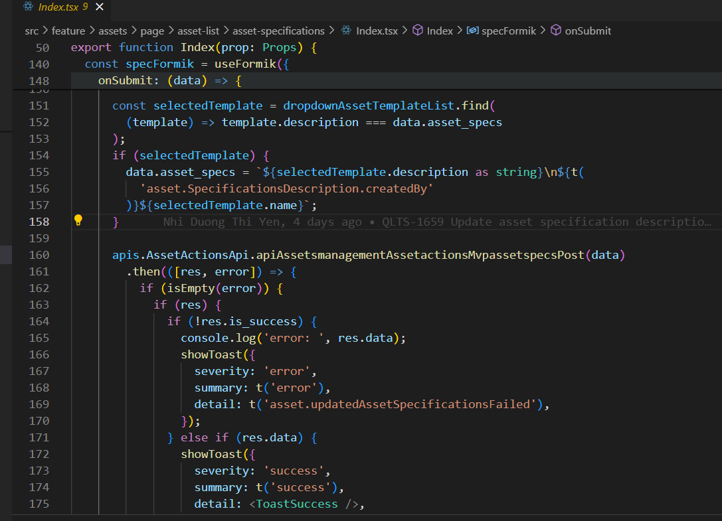Open 'page' breadcrumb segment
This screenshot has height=521, width=722.
152,31
